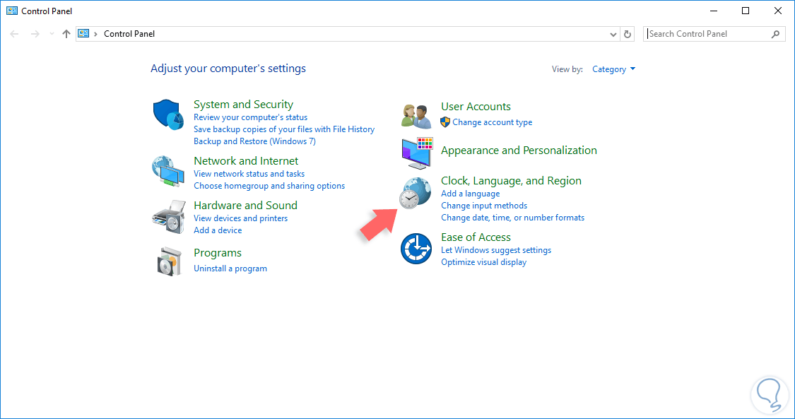Click Let Windows suggest settings
This screenshot has height=419, width=795.
coord(496,250)
